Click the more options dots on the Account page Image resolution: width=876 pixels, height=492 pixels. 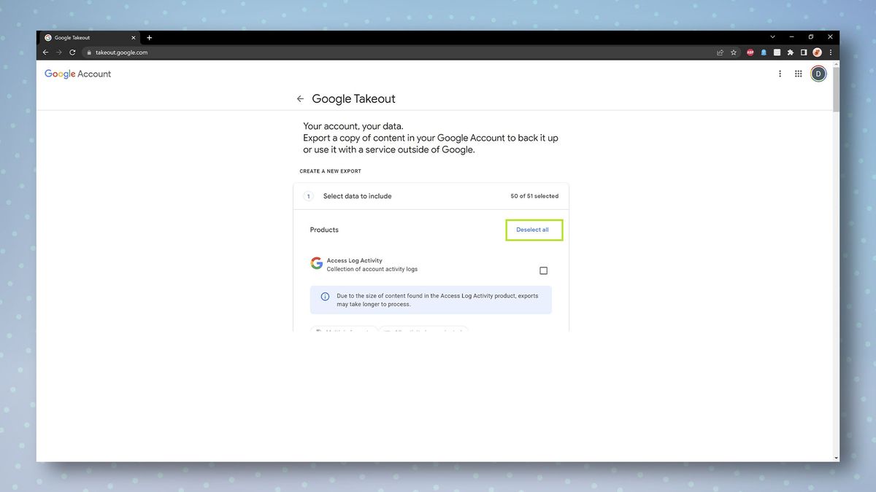pos(780,74)
